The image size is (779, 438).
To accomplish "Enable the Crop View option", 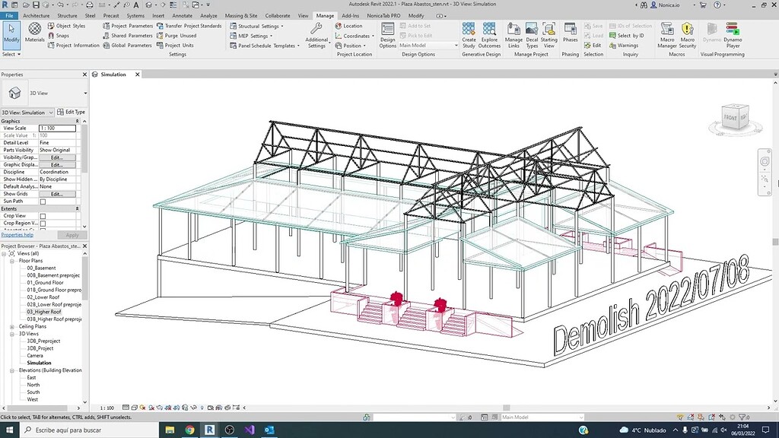I will click(43, 215).
